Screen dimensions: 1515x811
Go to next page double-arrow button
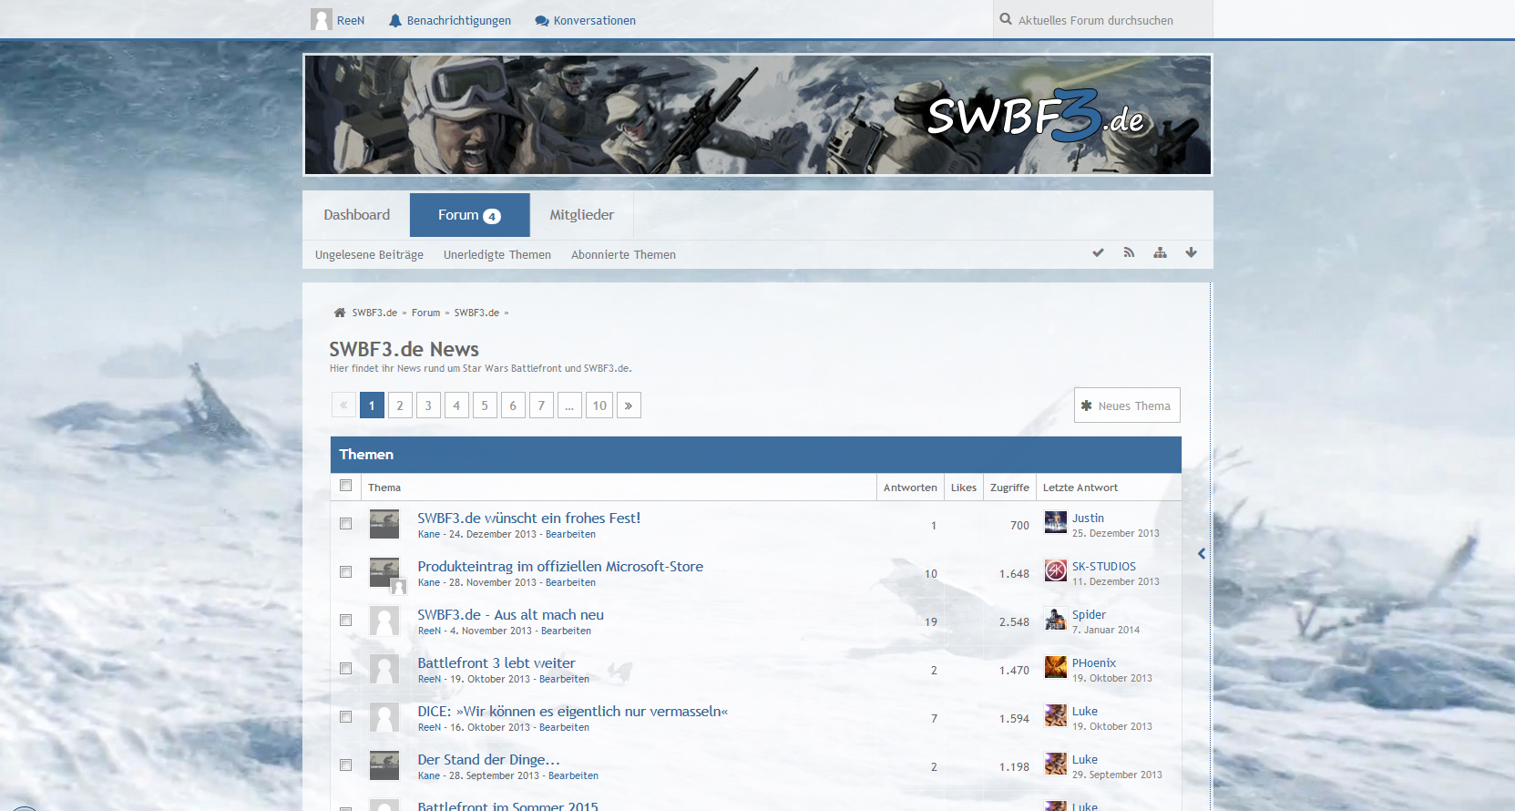tap(629, 405)
